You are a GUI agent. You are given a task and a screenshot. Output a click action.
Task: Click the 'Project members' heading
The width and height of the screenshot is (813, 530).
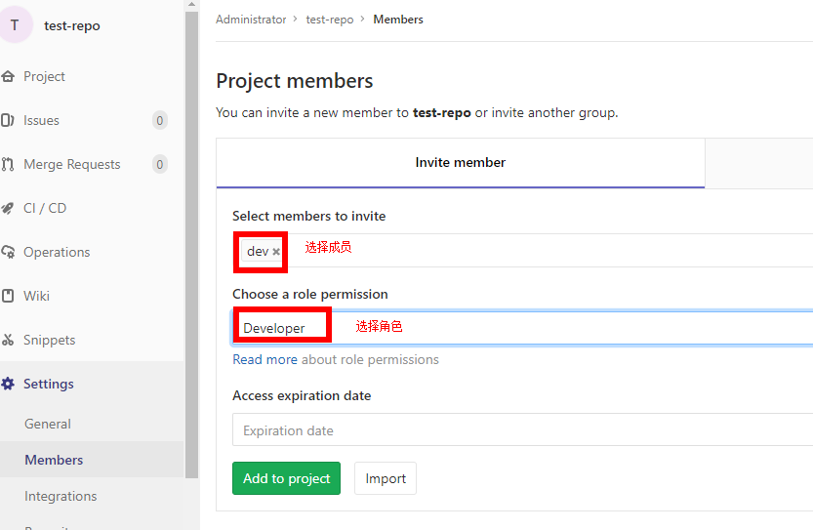pyautogui.click(x=295, y=81)
